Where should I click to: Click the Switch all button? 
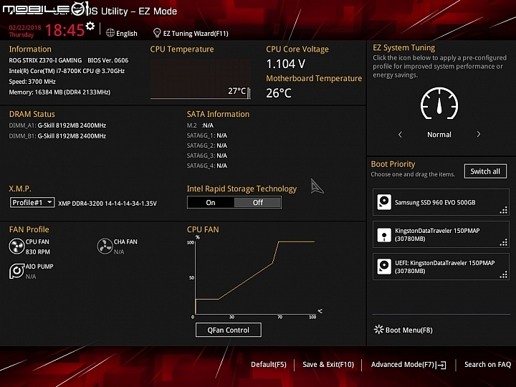pyautogui.click(x=485, y=171)
